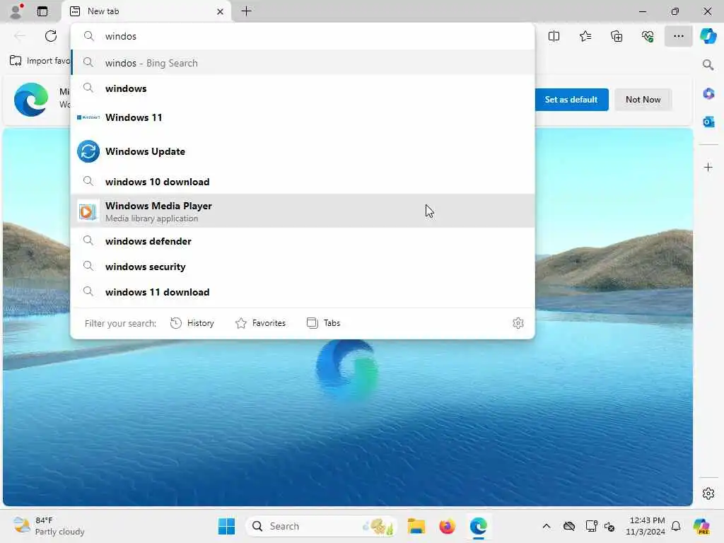Viewport: 724px width, 543px height.
Task: Open address bar suggestion settings gear
Action: coord(518,322)
